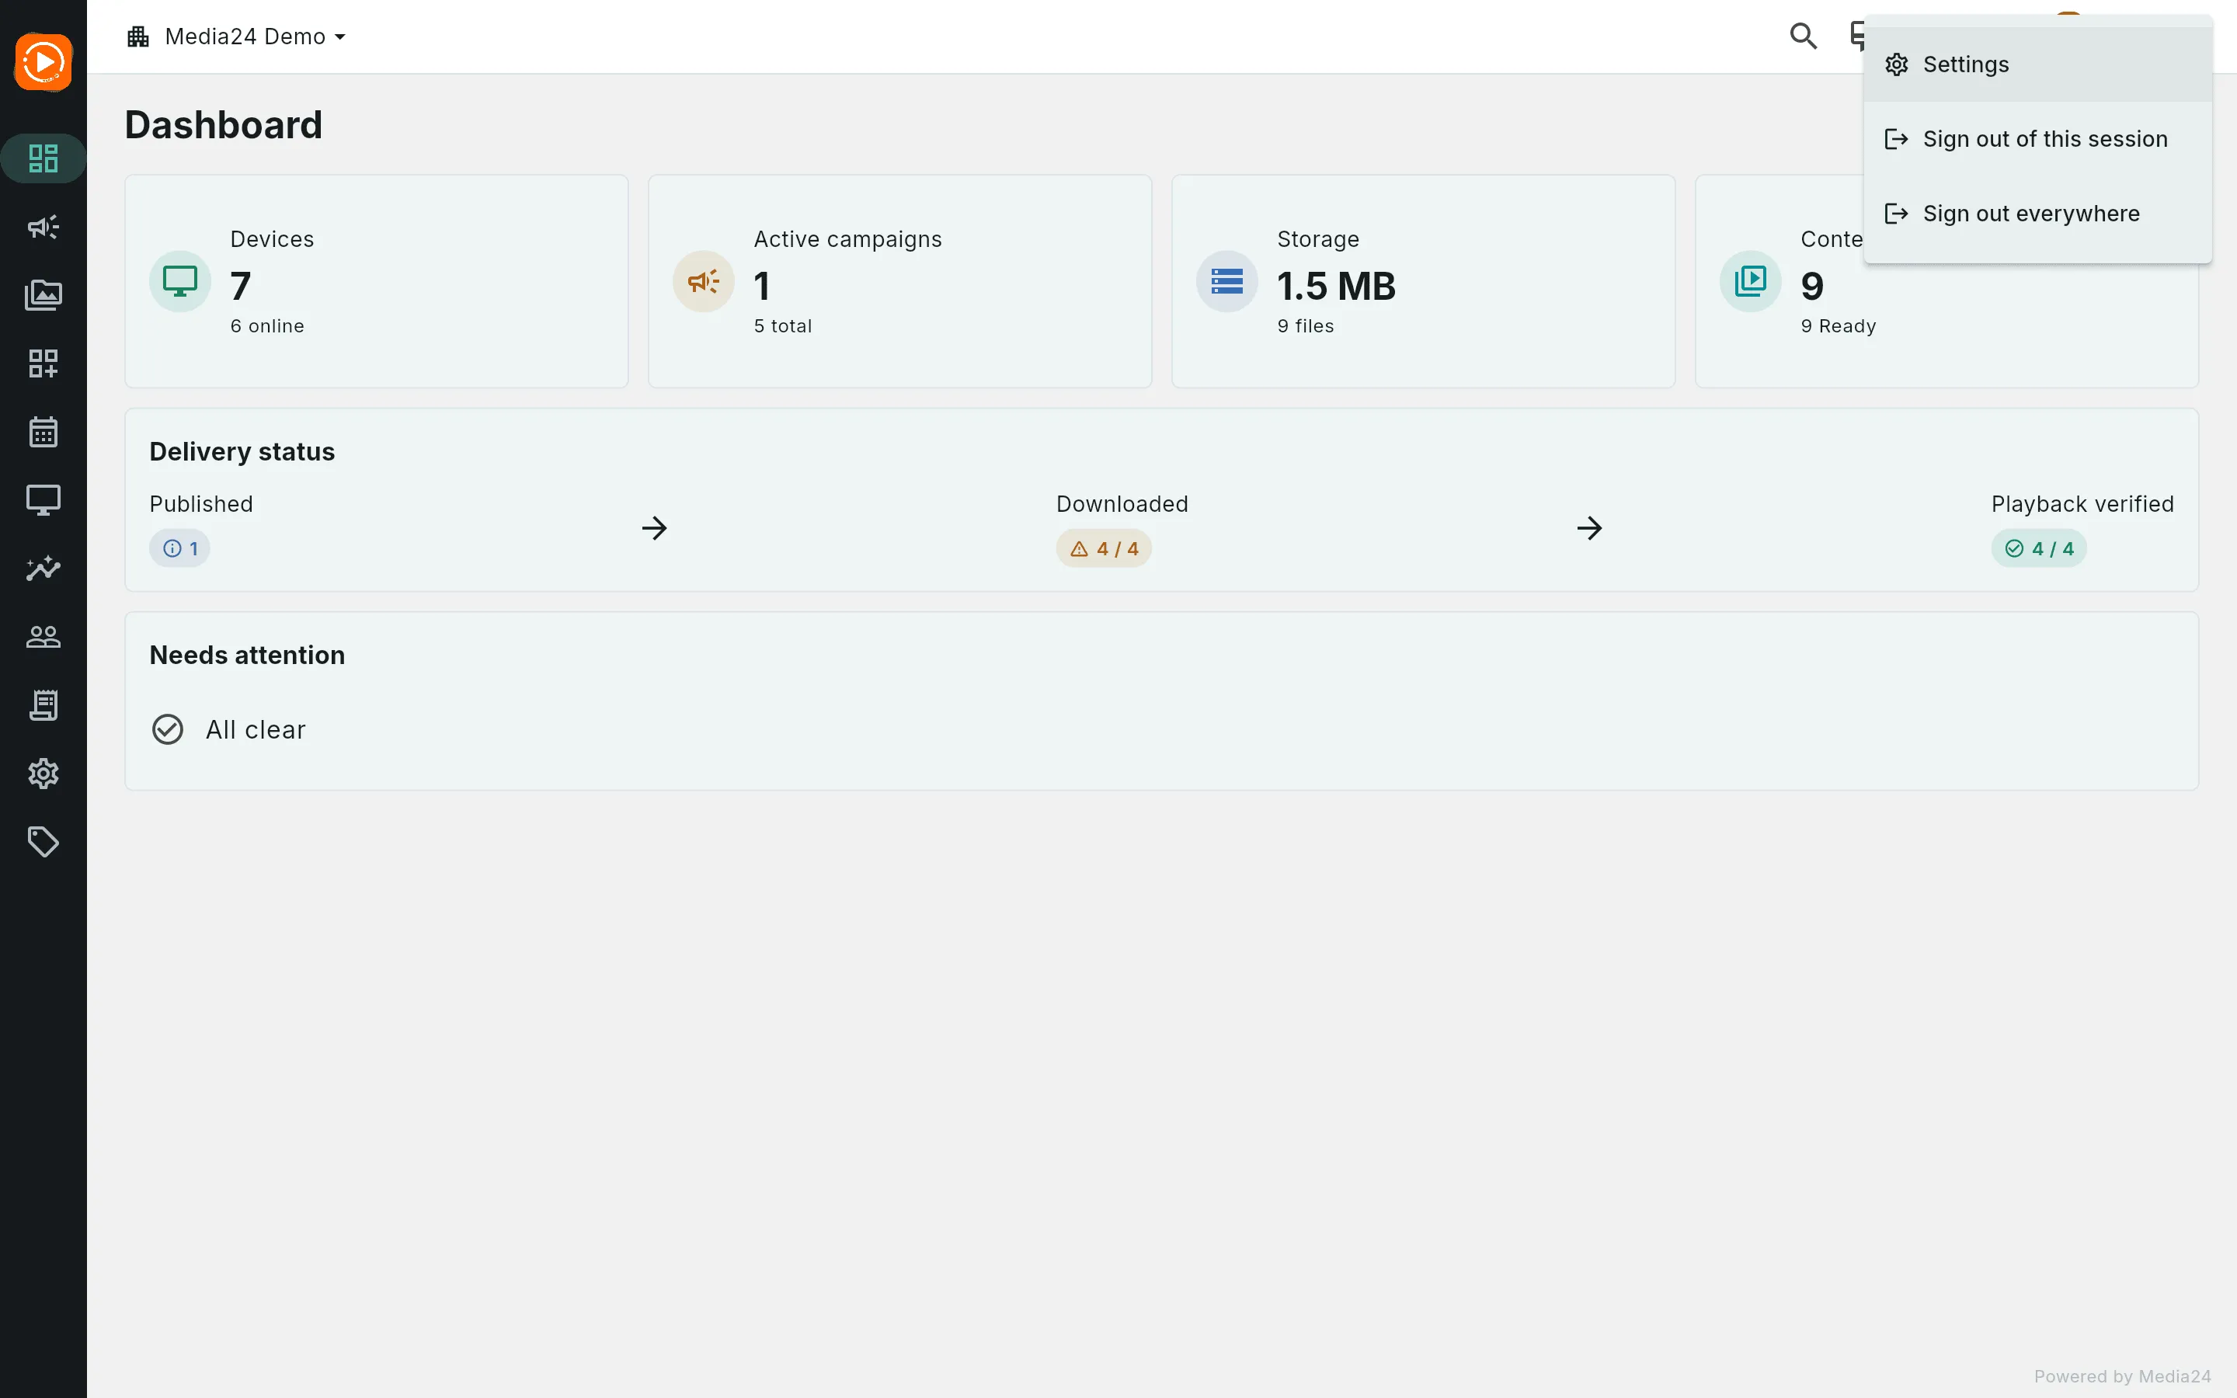Click the search magnifier icon
2237x1398 pixels.
click(x=1803, y=36)
